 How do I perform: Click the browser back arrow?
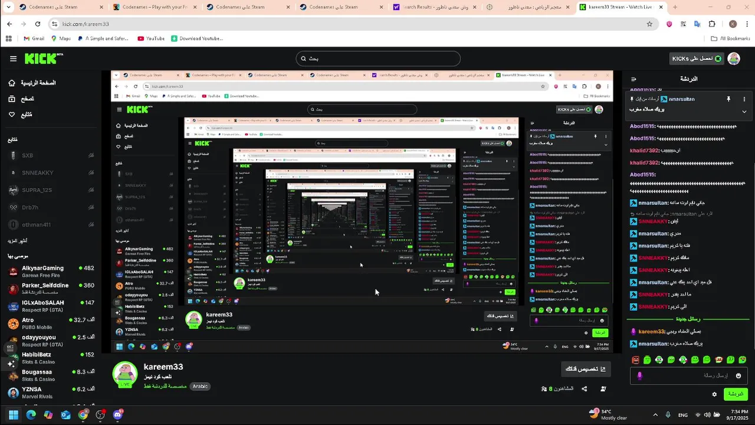tap(9, 24)
